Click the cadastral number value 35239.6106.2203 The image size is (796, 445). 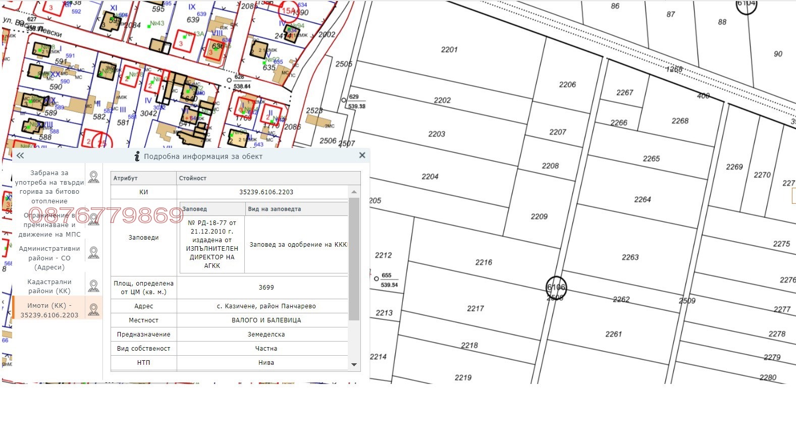tap(266, 192)
